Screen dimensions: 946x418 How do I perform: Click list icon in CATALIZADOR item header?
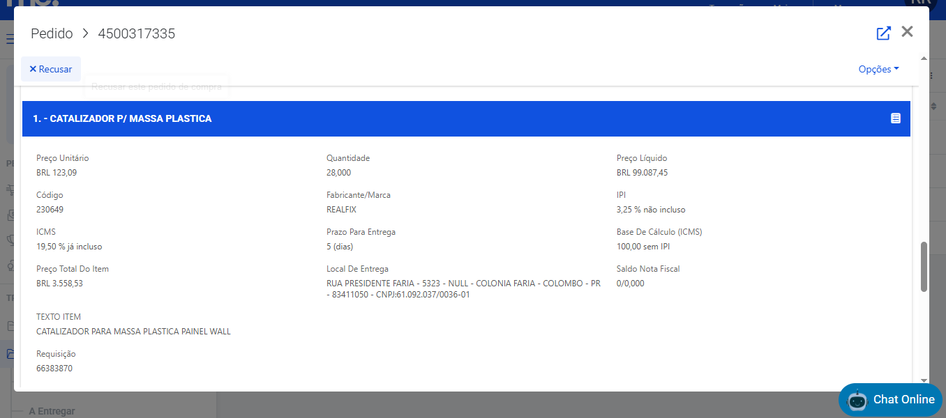tap(896, 118)
